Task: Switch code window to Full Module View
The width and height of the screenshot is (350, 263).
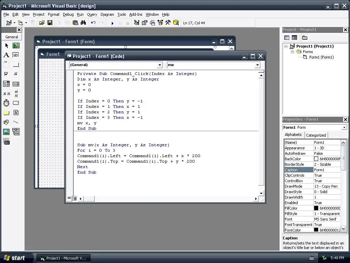Action: (75, 198)
